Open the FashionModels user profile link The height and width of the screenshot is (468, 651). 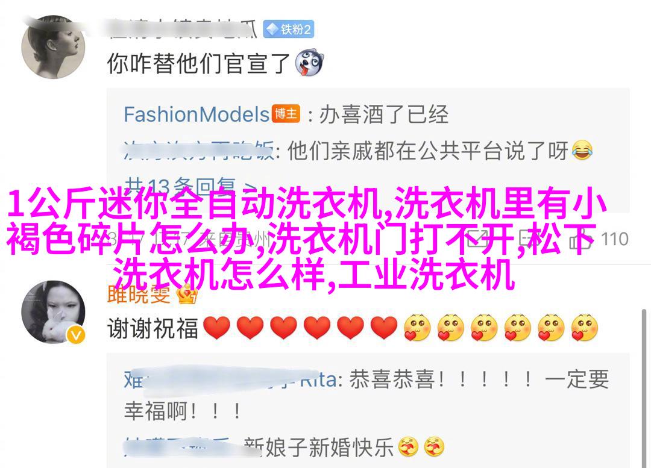197,114
